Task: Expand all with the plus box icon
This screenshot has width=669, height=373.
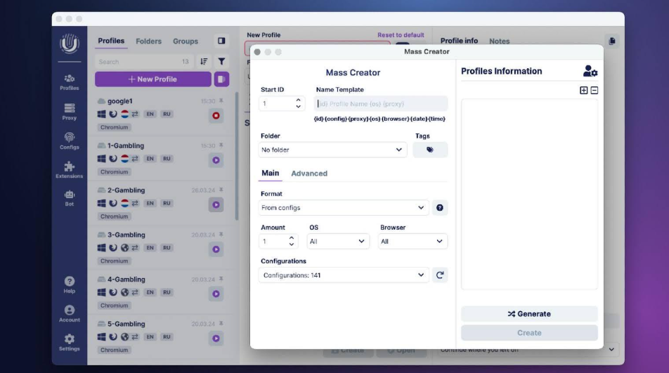Action: tap(583, 91)
